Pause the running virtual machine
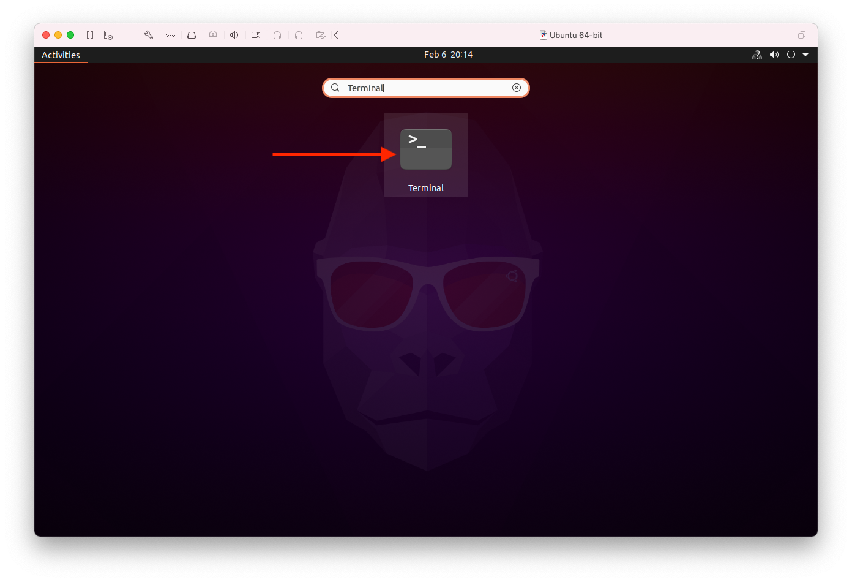The image size is (852, 582). coord(90,35)
